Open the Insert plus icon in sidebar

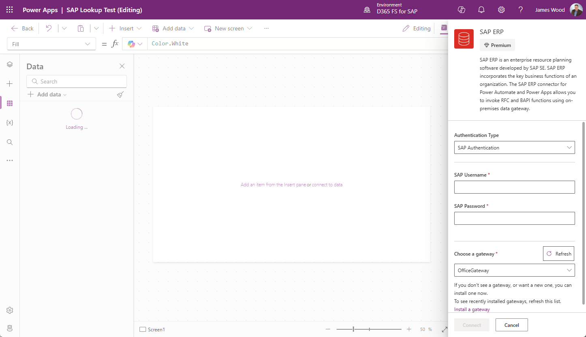(10, 84)
